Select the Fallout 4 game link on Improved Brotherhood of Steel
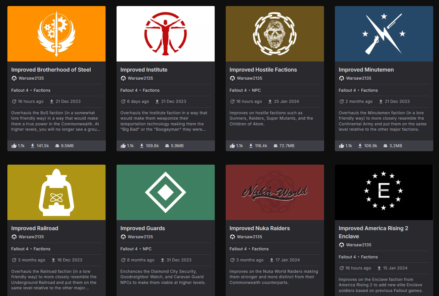The height and width of the screenshot is (296, 439). point(20,90)
